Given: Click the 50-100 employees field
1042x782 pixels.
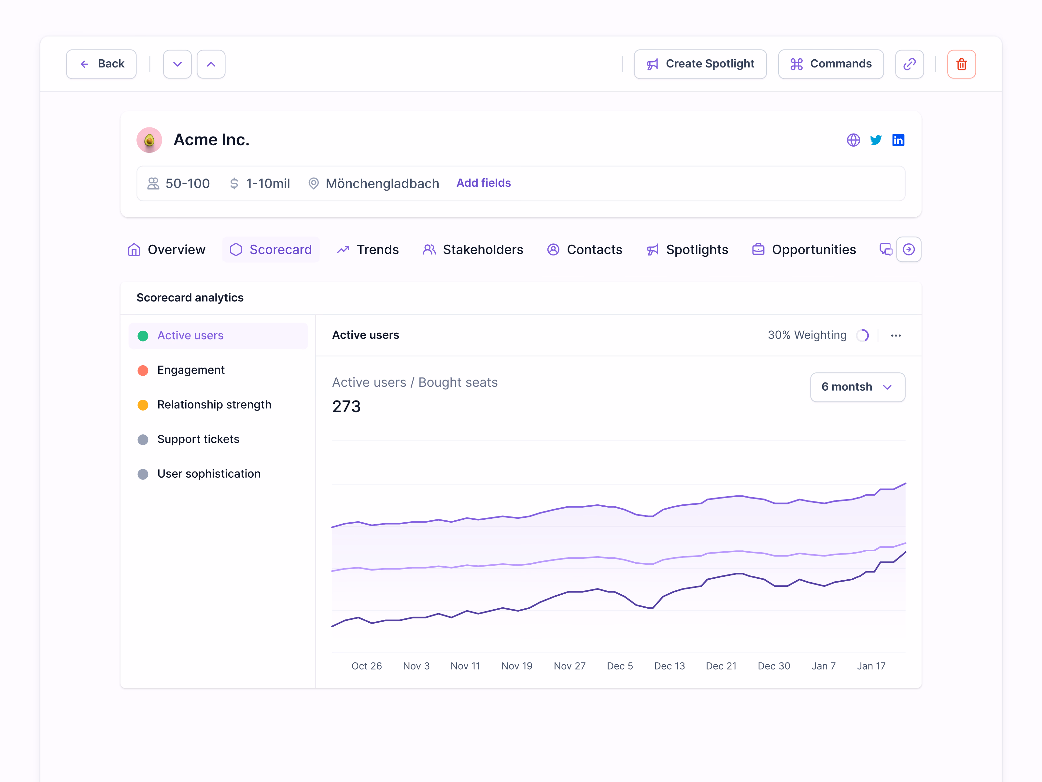Looking at the screenshot, I should [178, 183].
